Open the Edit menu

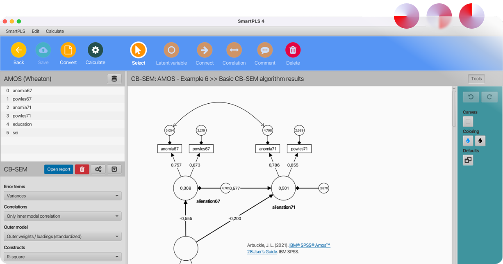(36, 31)
